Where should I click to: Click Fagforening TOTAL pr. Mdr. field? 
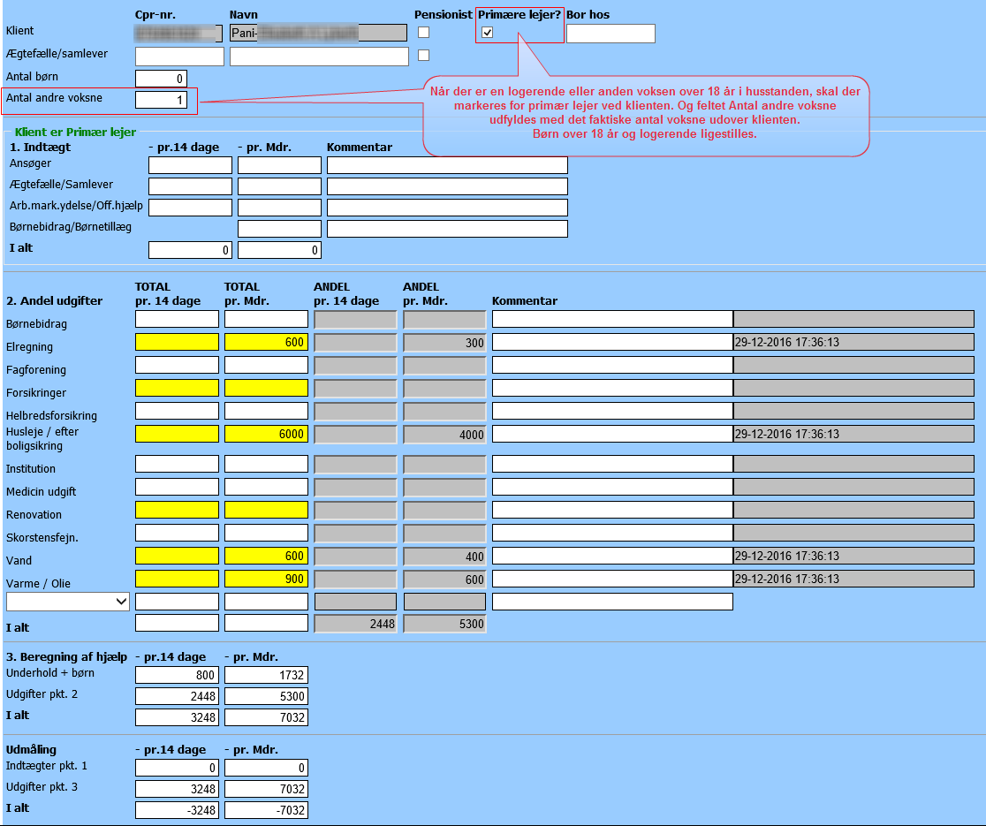click(x=267, y=365)
